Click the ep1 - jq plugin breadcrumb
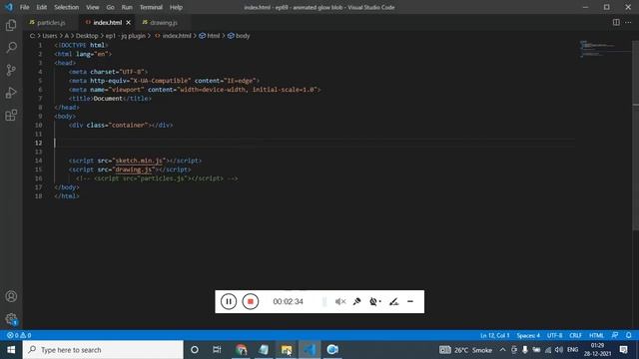The width and height of the screenshot is (639, 359). [126, 36]
